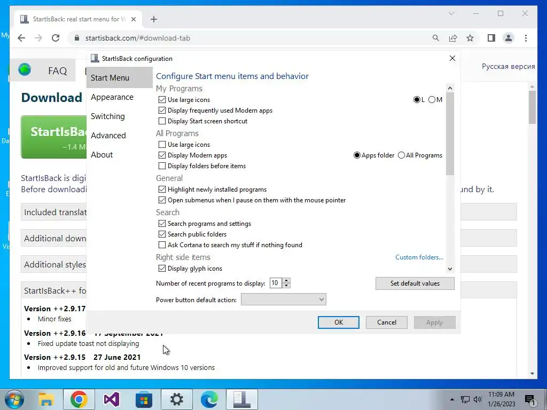
Task: Select the L icon size radio
Action: tap(417, 100)
